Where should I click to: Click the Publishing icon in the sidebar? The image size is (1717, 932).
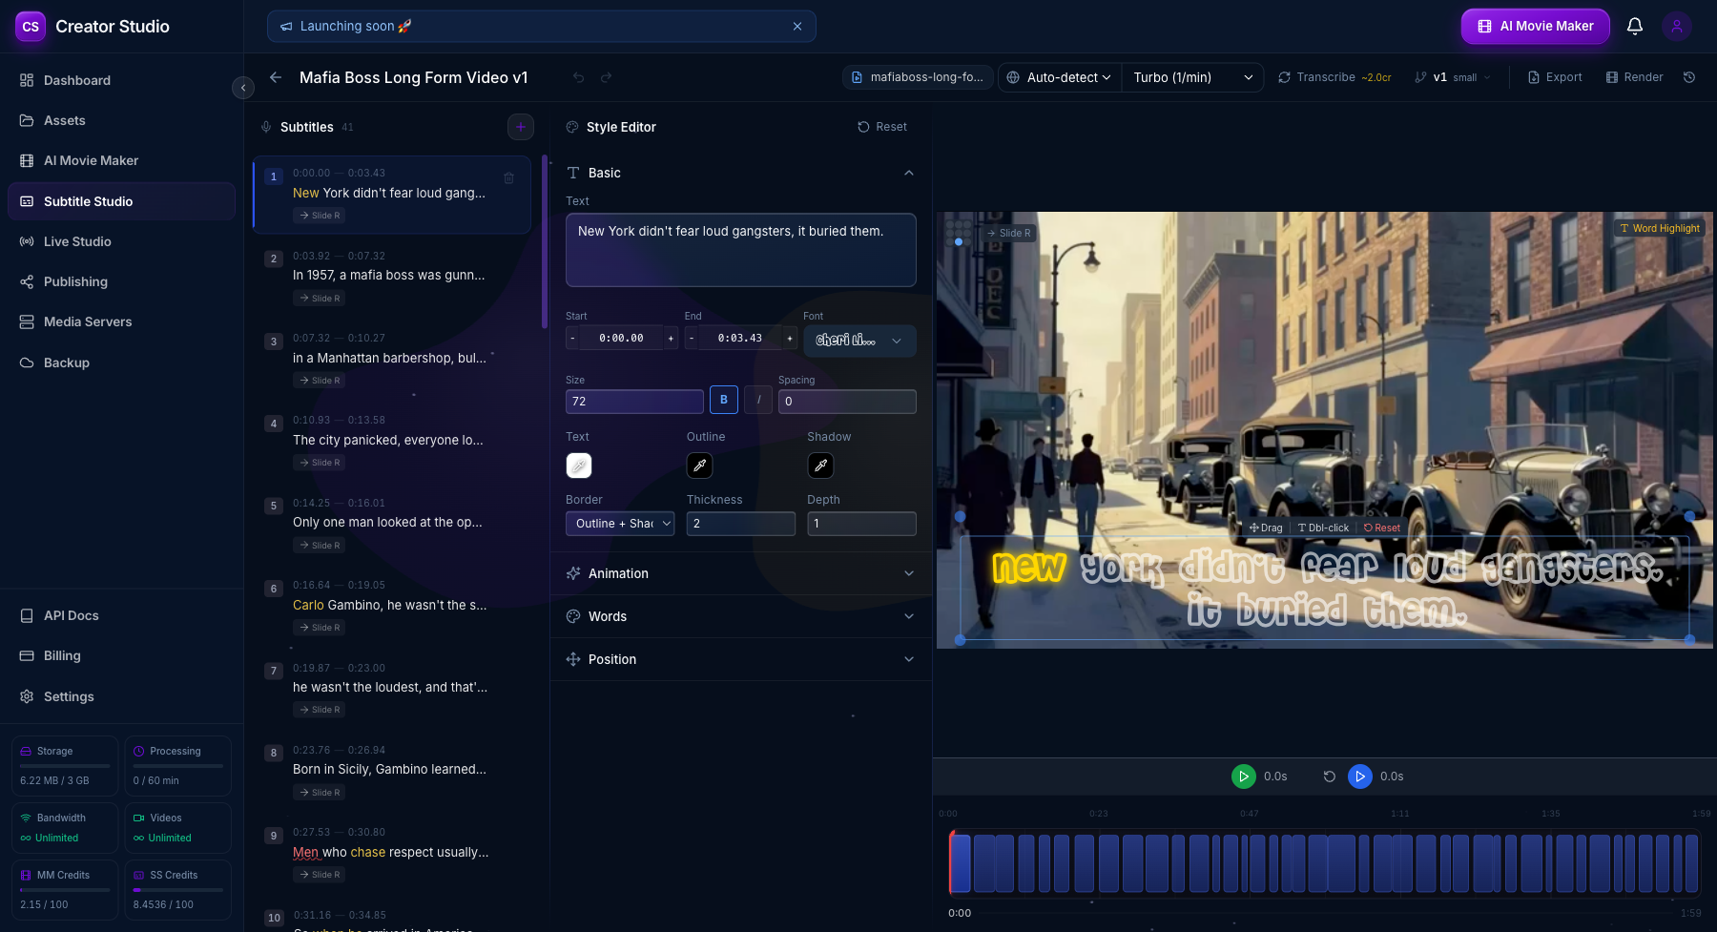pos(26,281)
